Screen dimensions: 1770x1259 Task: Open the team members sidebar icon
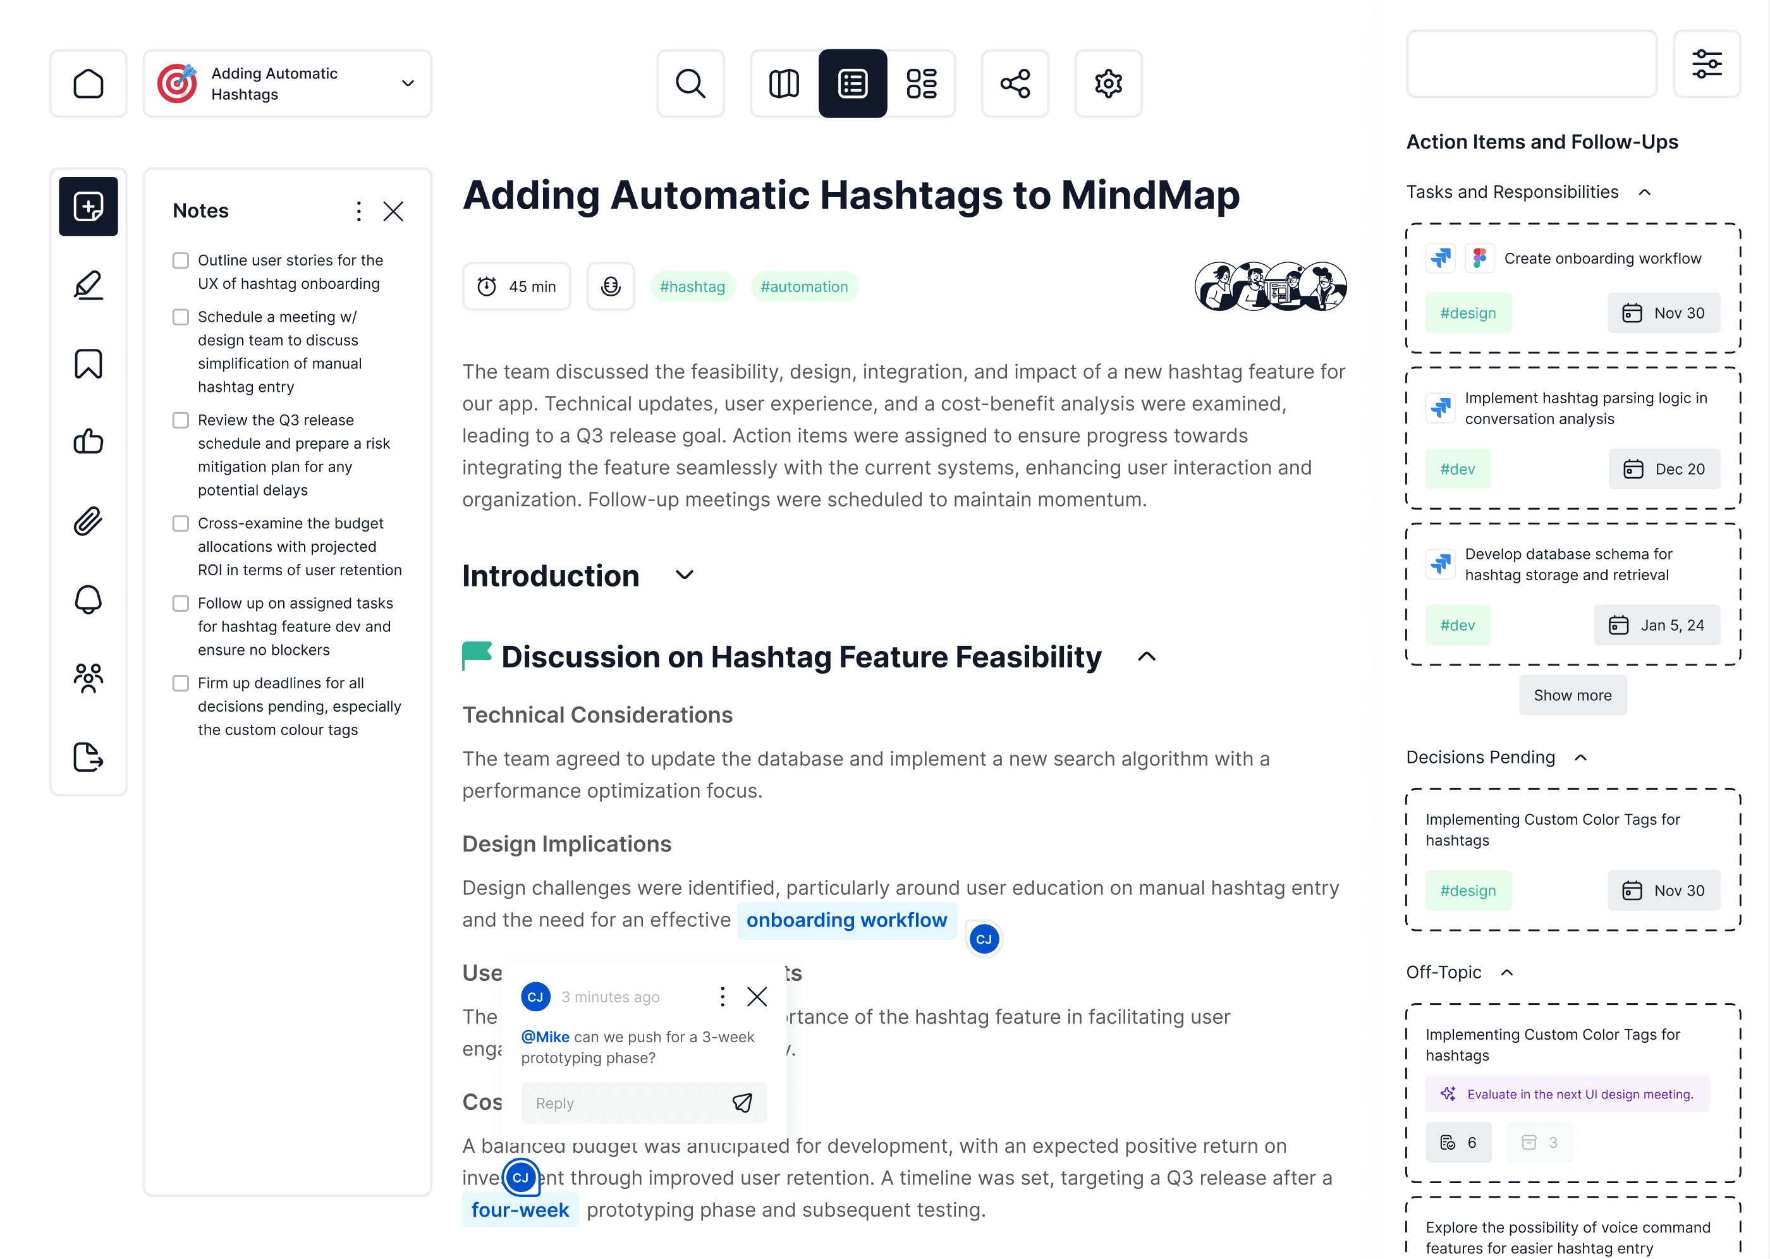click(x=88, y=678)
